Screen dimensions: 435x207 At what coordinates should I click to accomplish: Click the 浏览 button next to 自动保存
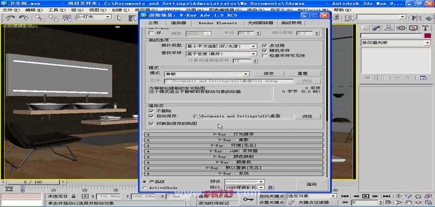click(308, 116)
